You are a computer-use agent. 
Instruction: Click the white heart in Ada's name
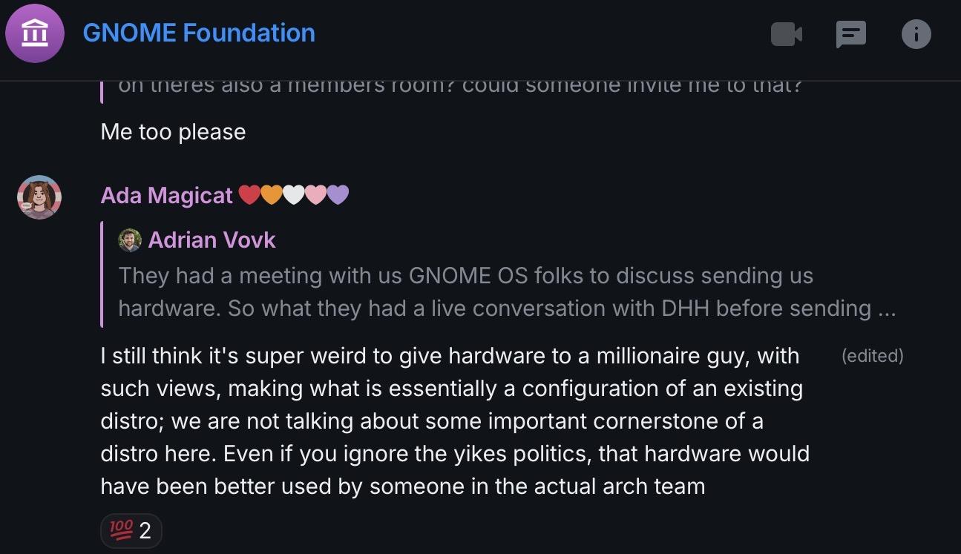294,195
